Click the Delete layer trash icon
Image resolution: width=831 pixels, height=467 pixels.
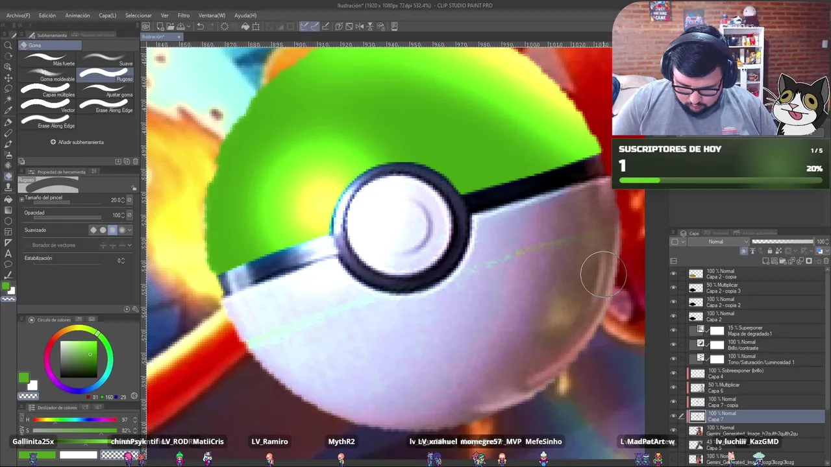coord(825,261)
